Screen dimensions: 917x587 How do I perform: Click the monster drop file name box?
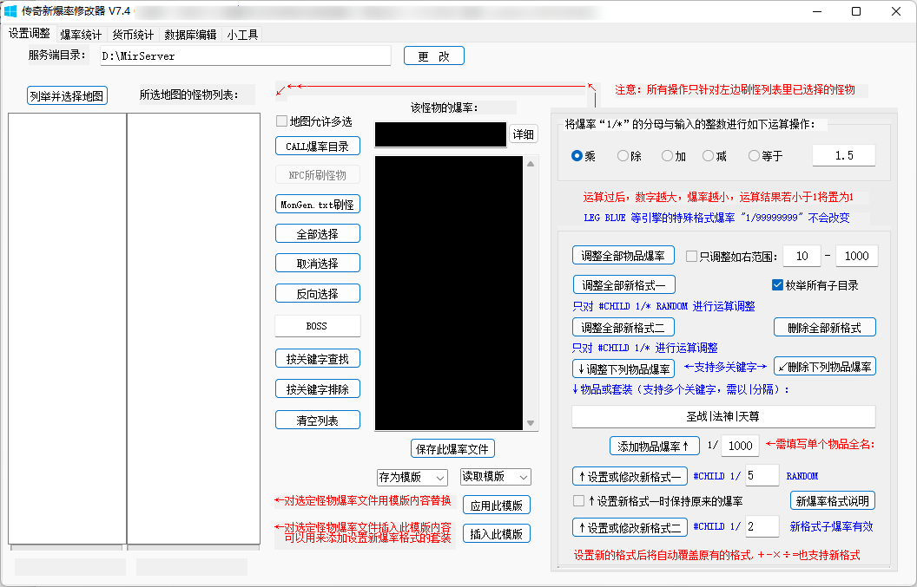click(x=440, y=134)
